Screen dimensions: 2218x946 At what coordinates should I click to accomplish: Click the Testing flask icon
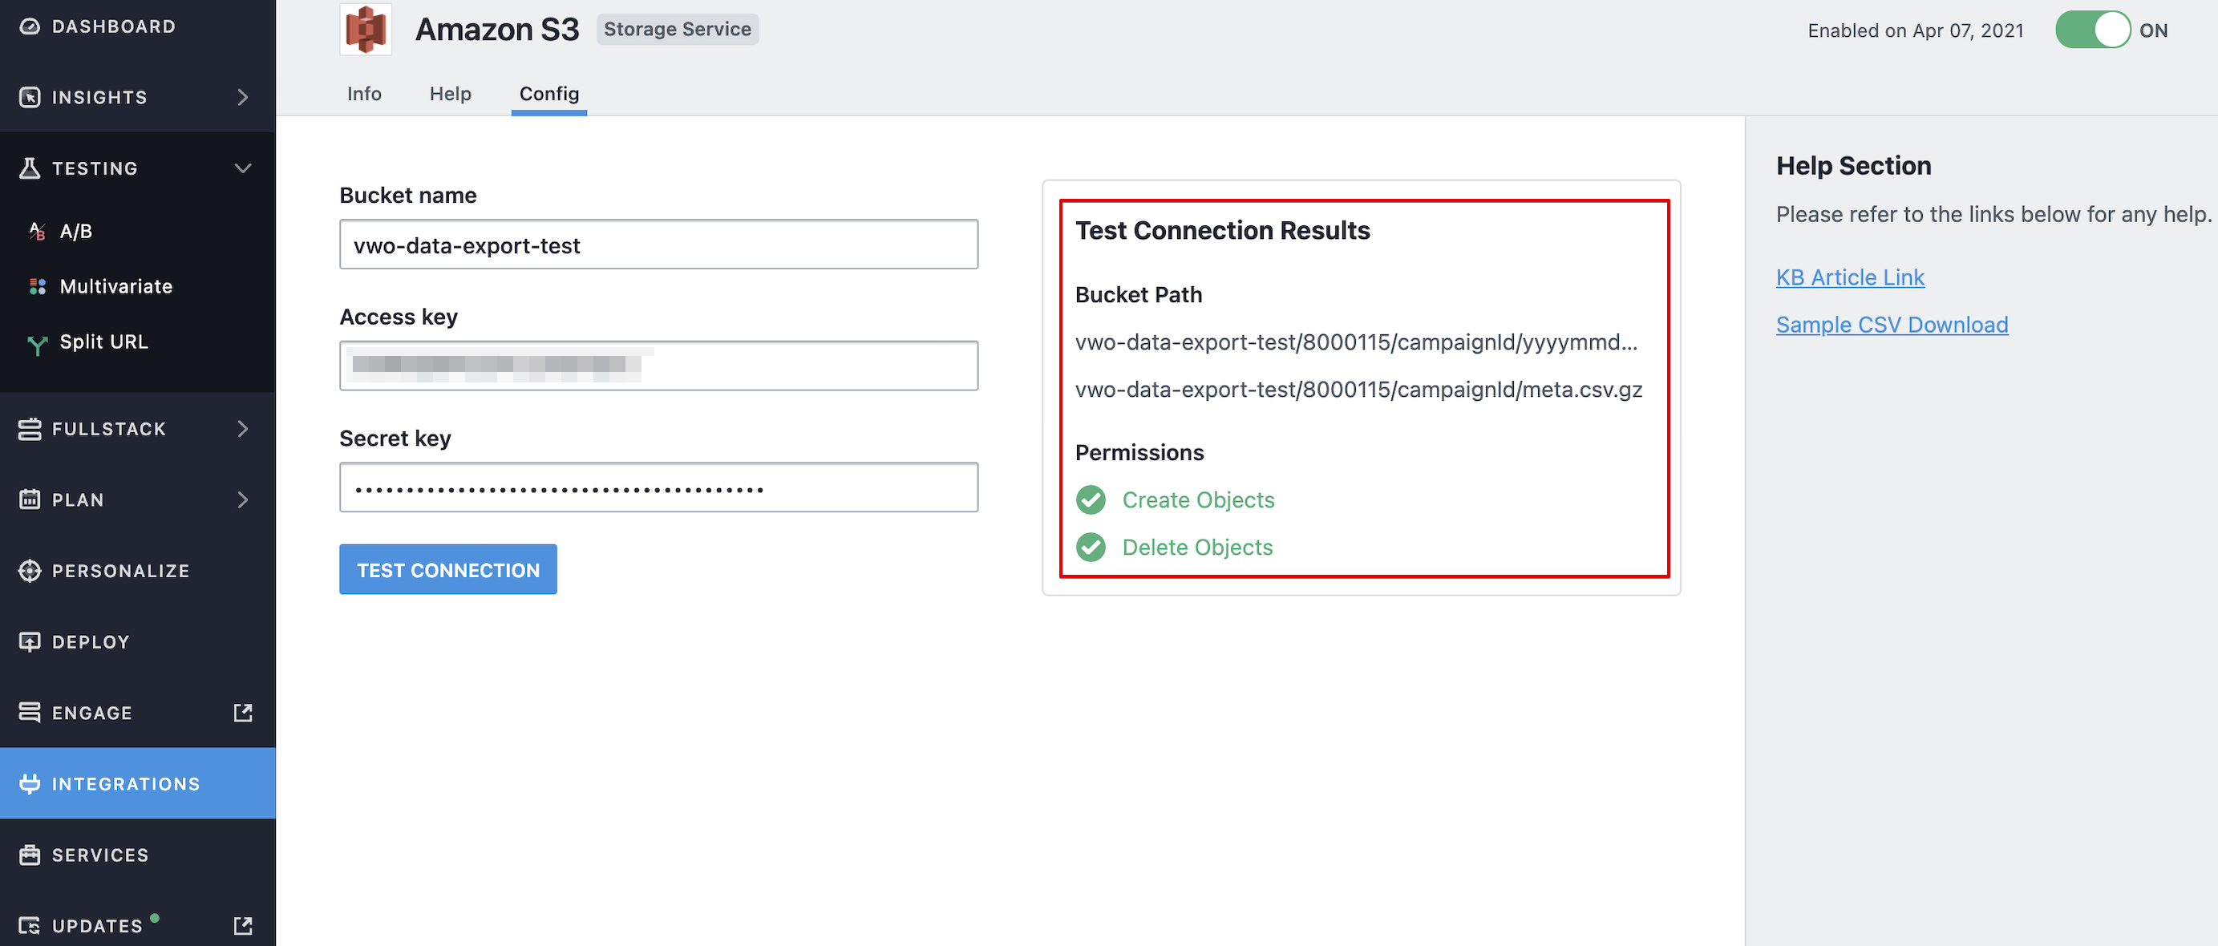pos(30,168)
